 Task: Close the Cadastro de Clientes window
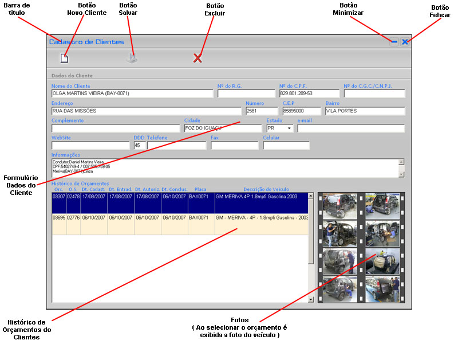click(x=405, y=42)
